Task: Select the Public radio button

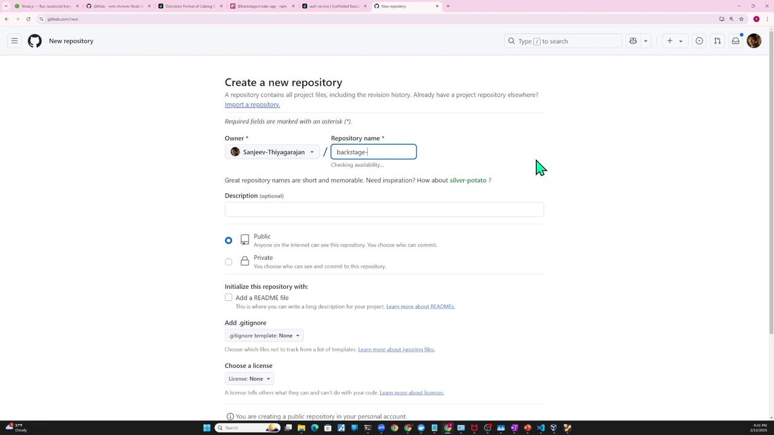Action: pyautogui.click(x=229, y=240)
